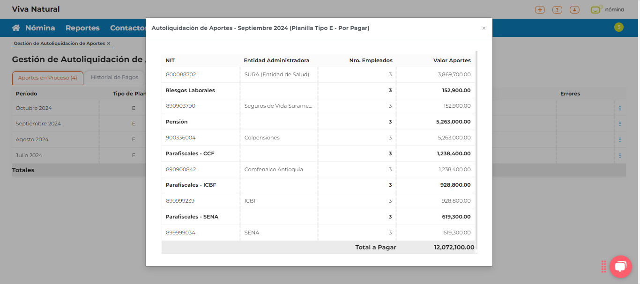Click the total amount 12,072,100.00
This screenshot has width=640, height=284.
(x=454, y=248)
